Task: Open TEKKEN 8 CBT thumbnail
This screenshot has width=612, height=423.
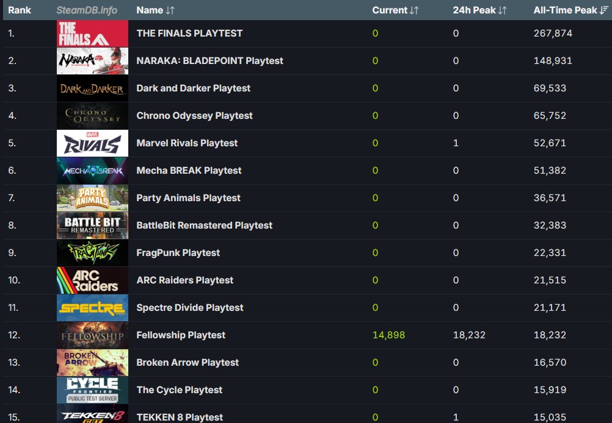Action: coord(92,414)
